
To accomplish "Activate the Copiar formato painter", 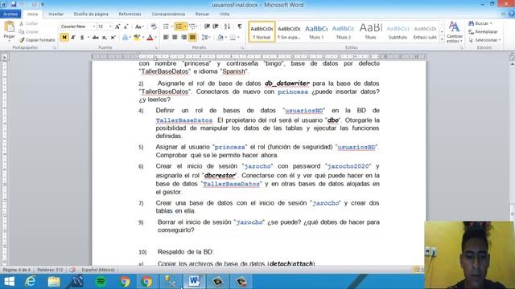I will pos(37,40).
